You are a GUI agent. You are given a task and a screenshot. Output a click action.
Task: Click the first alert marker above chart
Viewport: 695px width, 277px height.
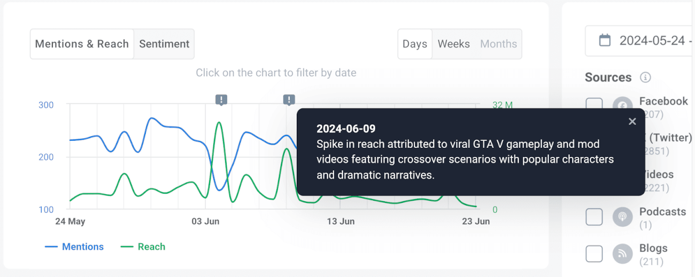coord(221,99)
